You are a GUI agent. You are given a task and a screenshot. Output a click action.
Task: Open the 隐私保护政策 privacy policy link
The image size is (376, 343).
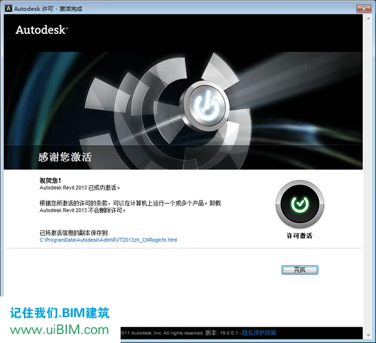(259, 333)
